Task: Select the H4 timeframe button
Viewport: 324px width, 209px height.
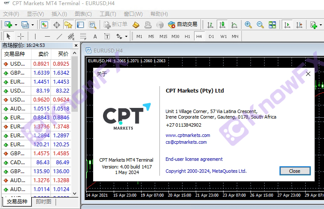Action: [199, 36]
